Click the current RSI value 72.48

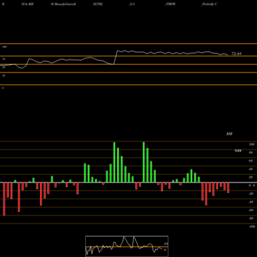(x=236, y=53)
